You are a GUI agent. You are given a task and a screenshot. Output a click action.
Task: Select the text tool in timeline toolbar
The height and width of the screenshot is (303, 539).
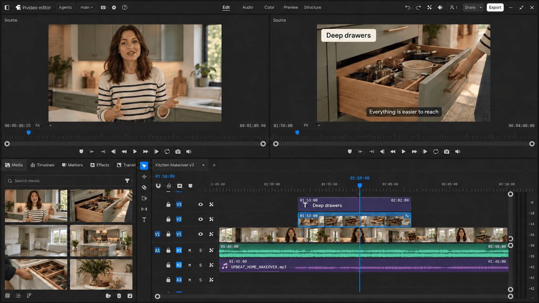[144, 220]
